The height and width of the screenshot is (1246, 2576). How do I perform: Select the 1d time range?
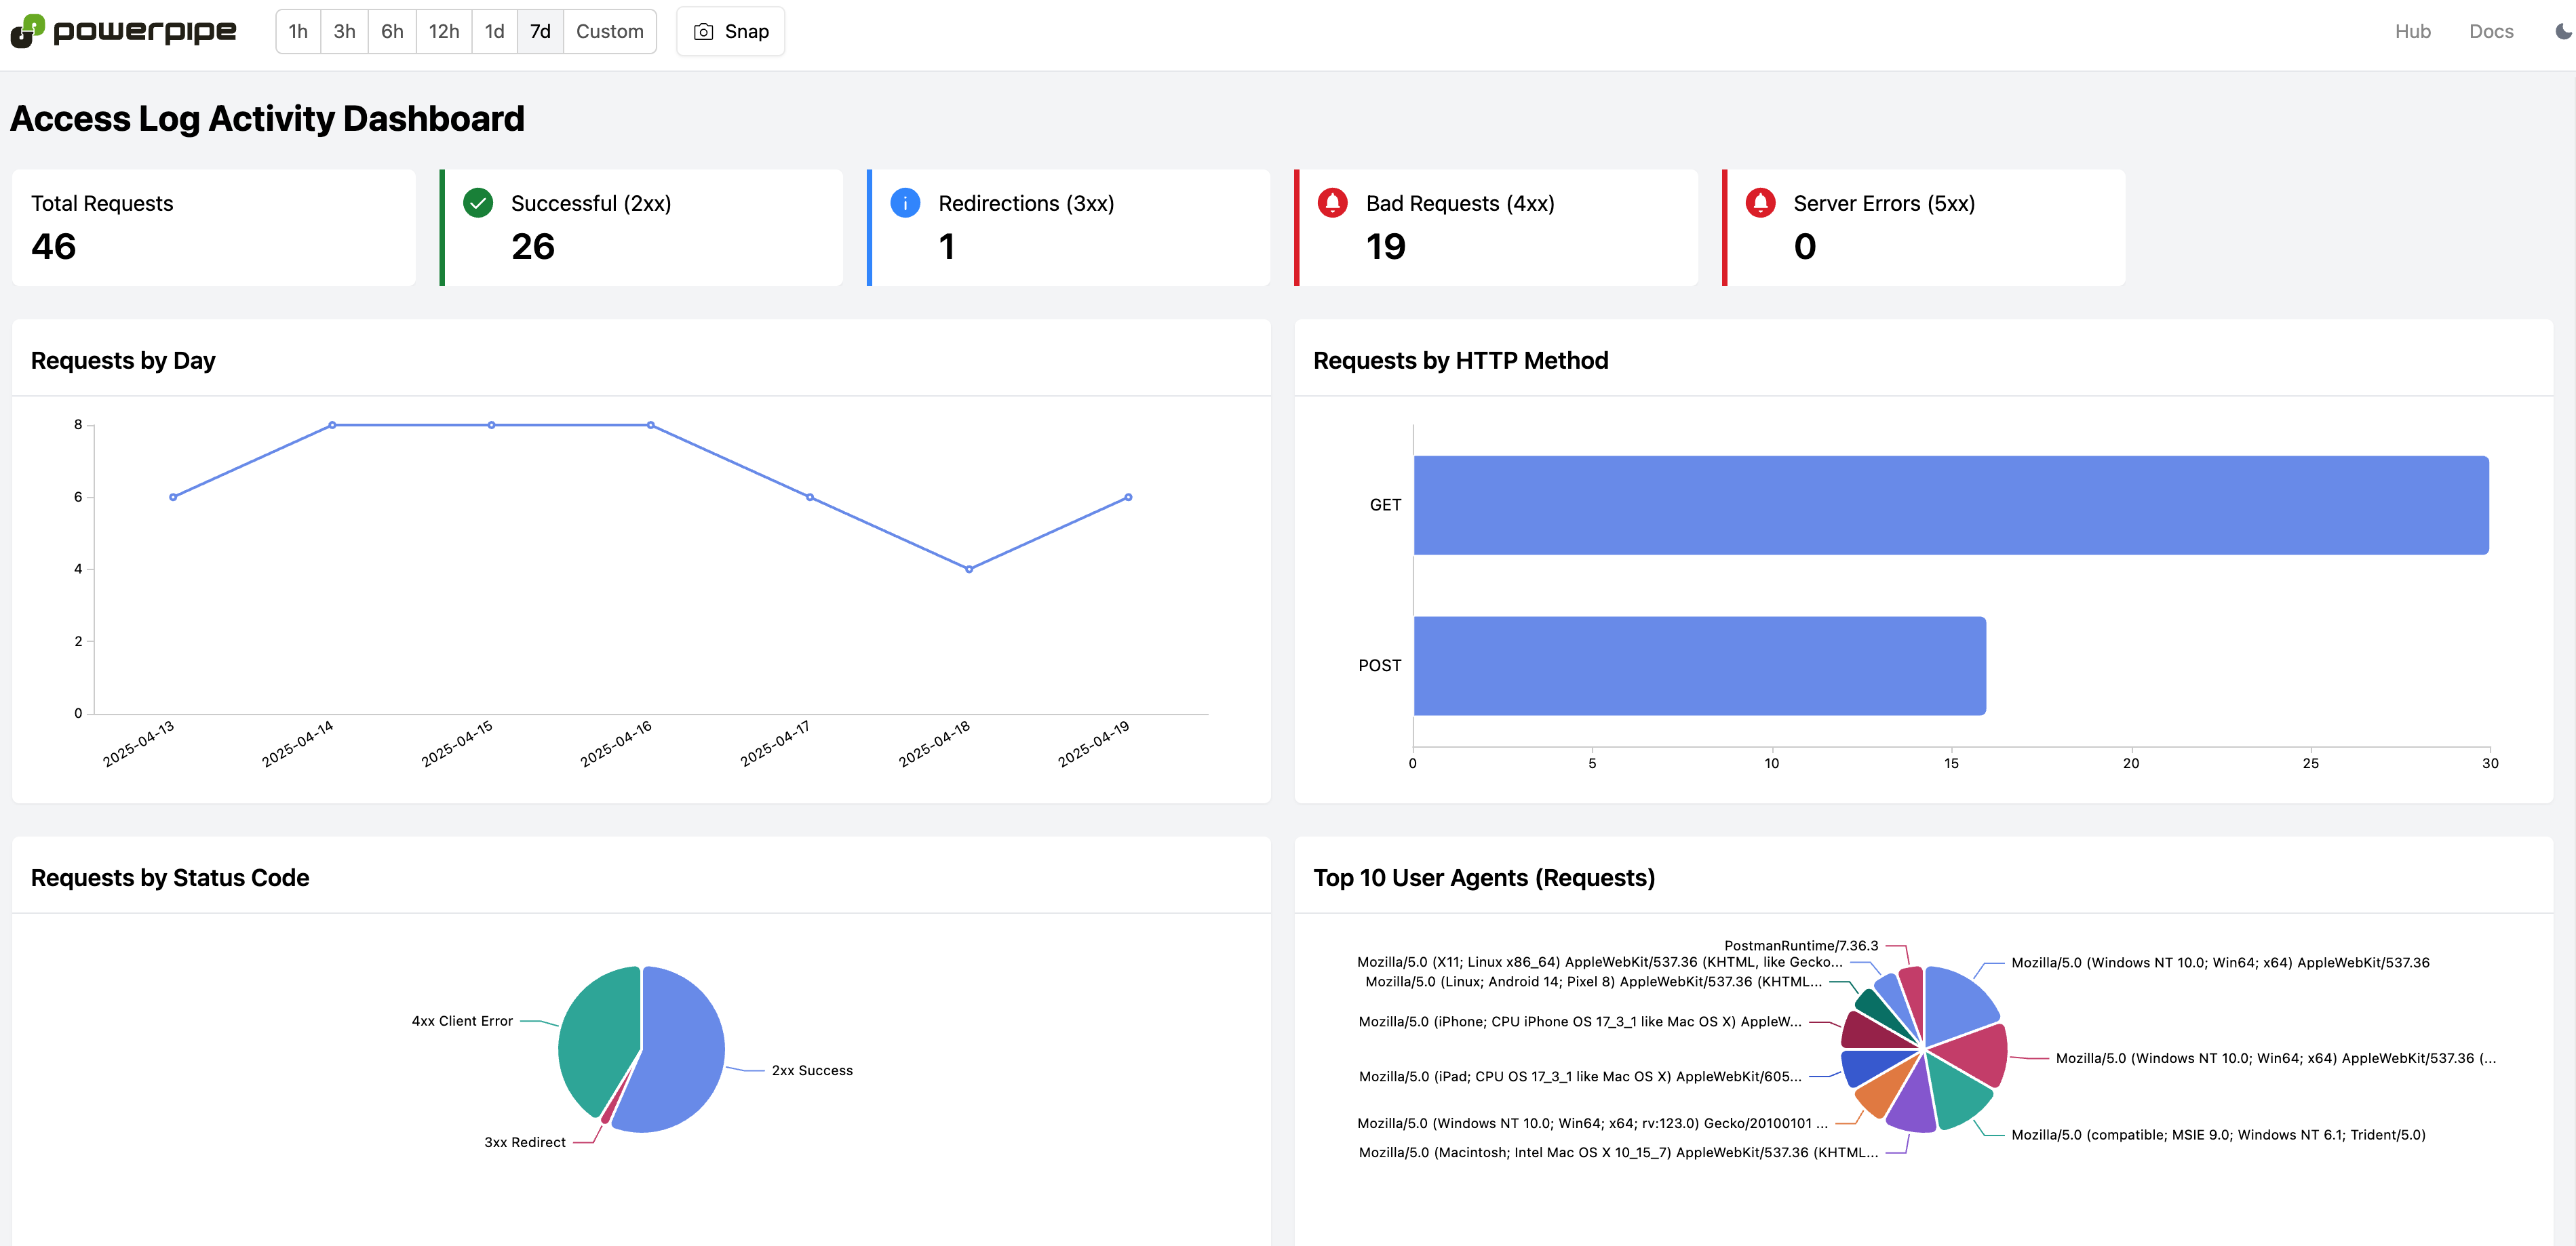point(495,31)
